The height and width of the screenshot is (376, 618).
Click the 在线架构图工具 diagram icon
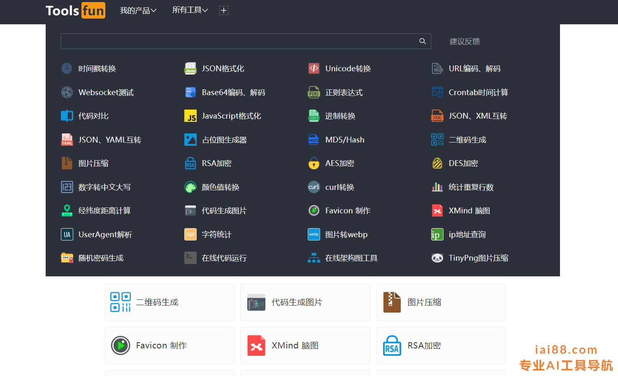tap(314, 258)
